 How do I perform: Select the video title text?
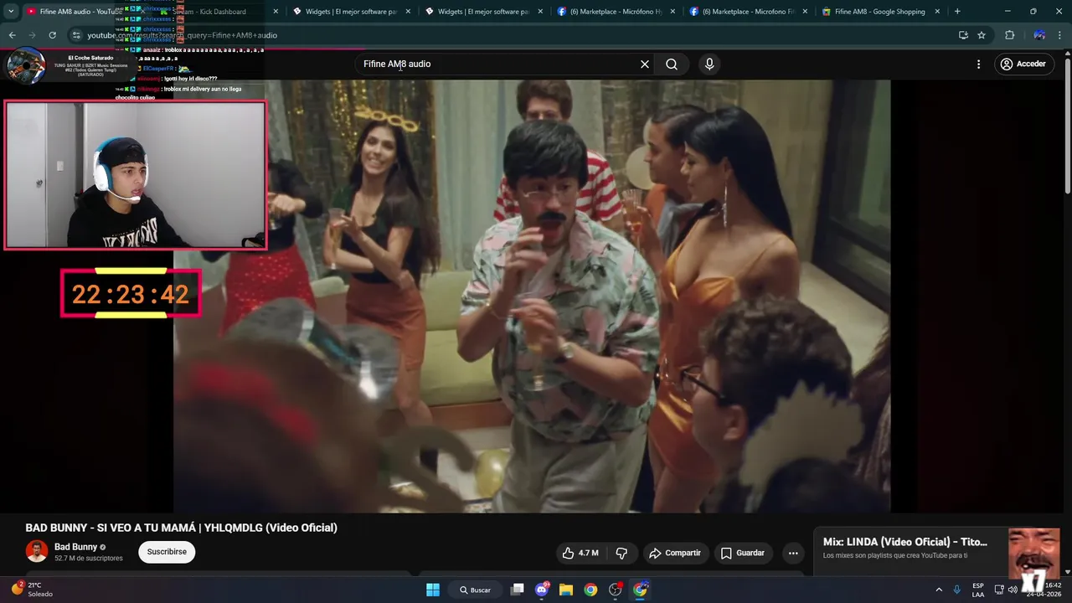(x=182, y=528)
